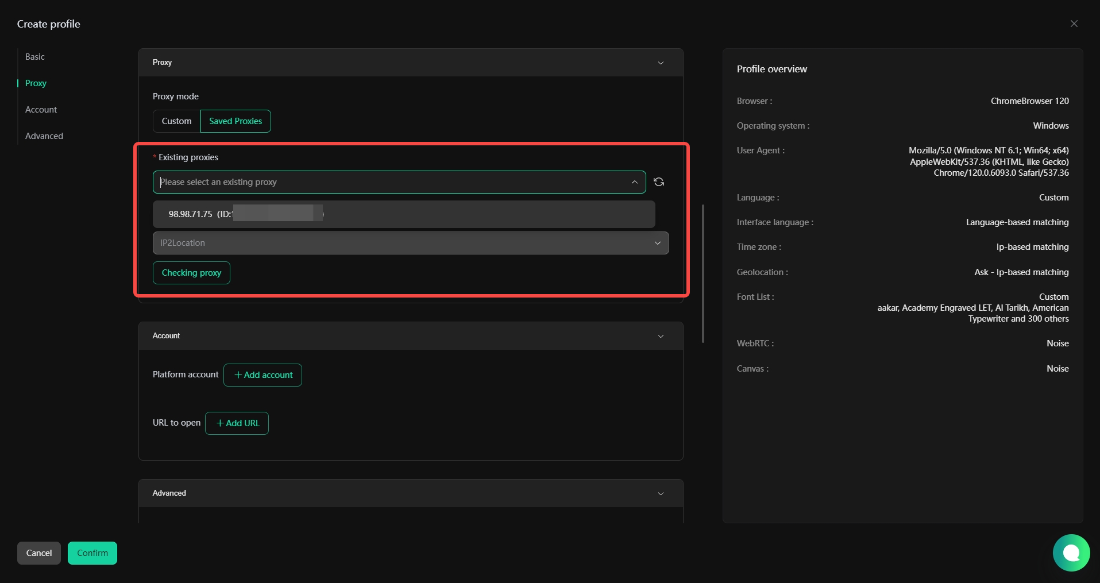Collapse the Advanced section chevron
This screenshot has width=1100, height=583.
pos(661,493)
